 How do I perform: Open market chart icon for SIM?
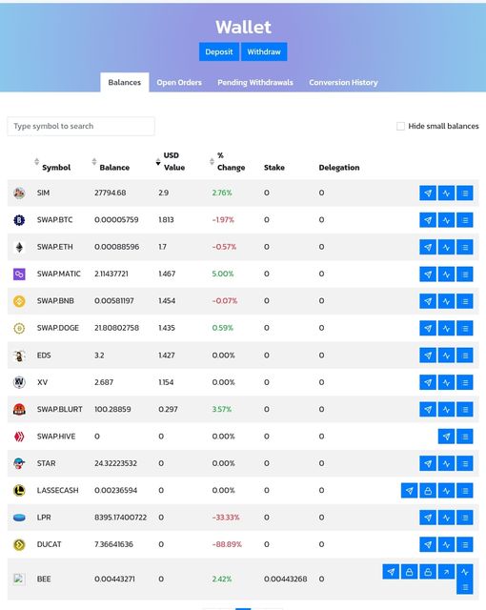[x=446, y=193]
